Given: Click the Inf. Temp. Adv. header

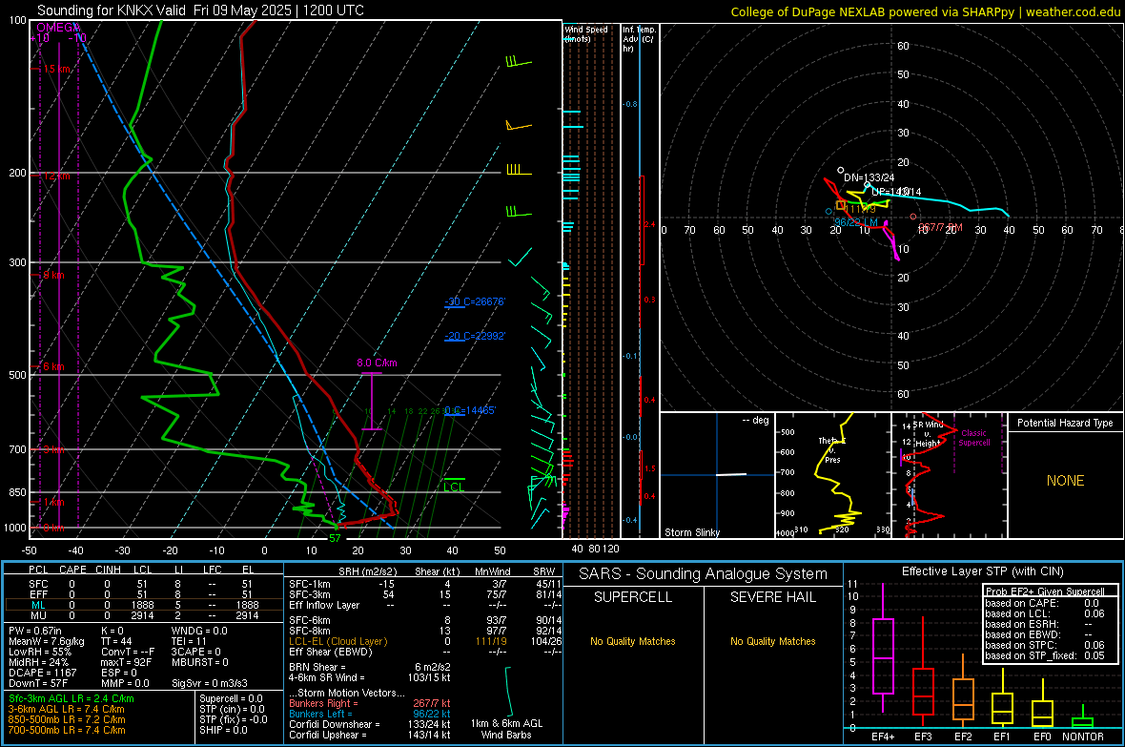Looking at the screenshot, I should click(x=638, y=39).
